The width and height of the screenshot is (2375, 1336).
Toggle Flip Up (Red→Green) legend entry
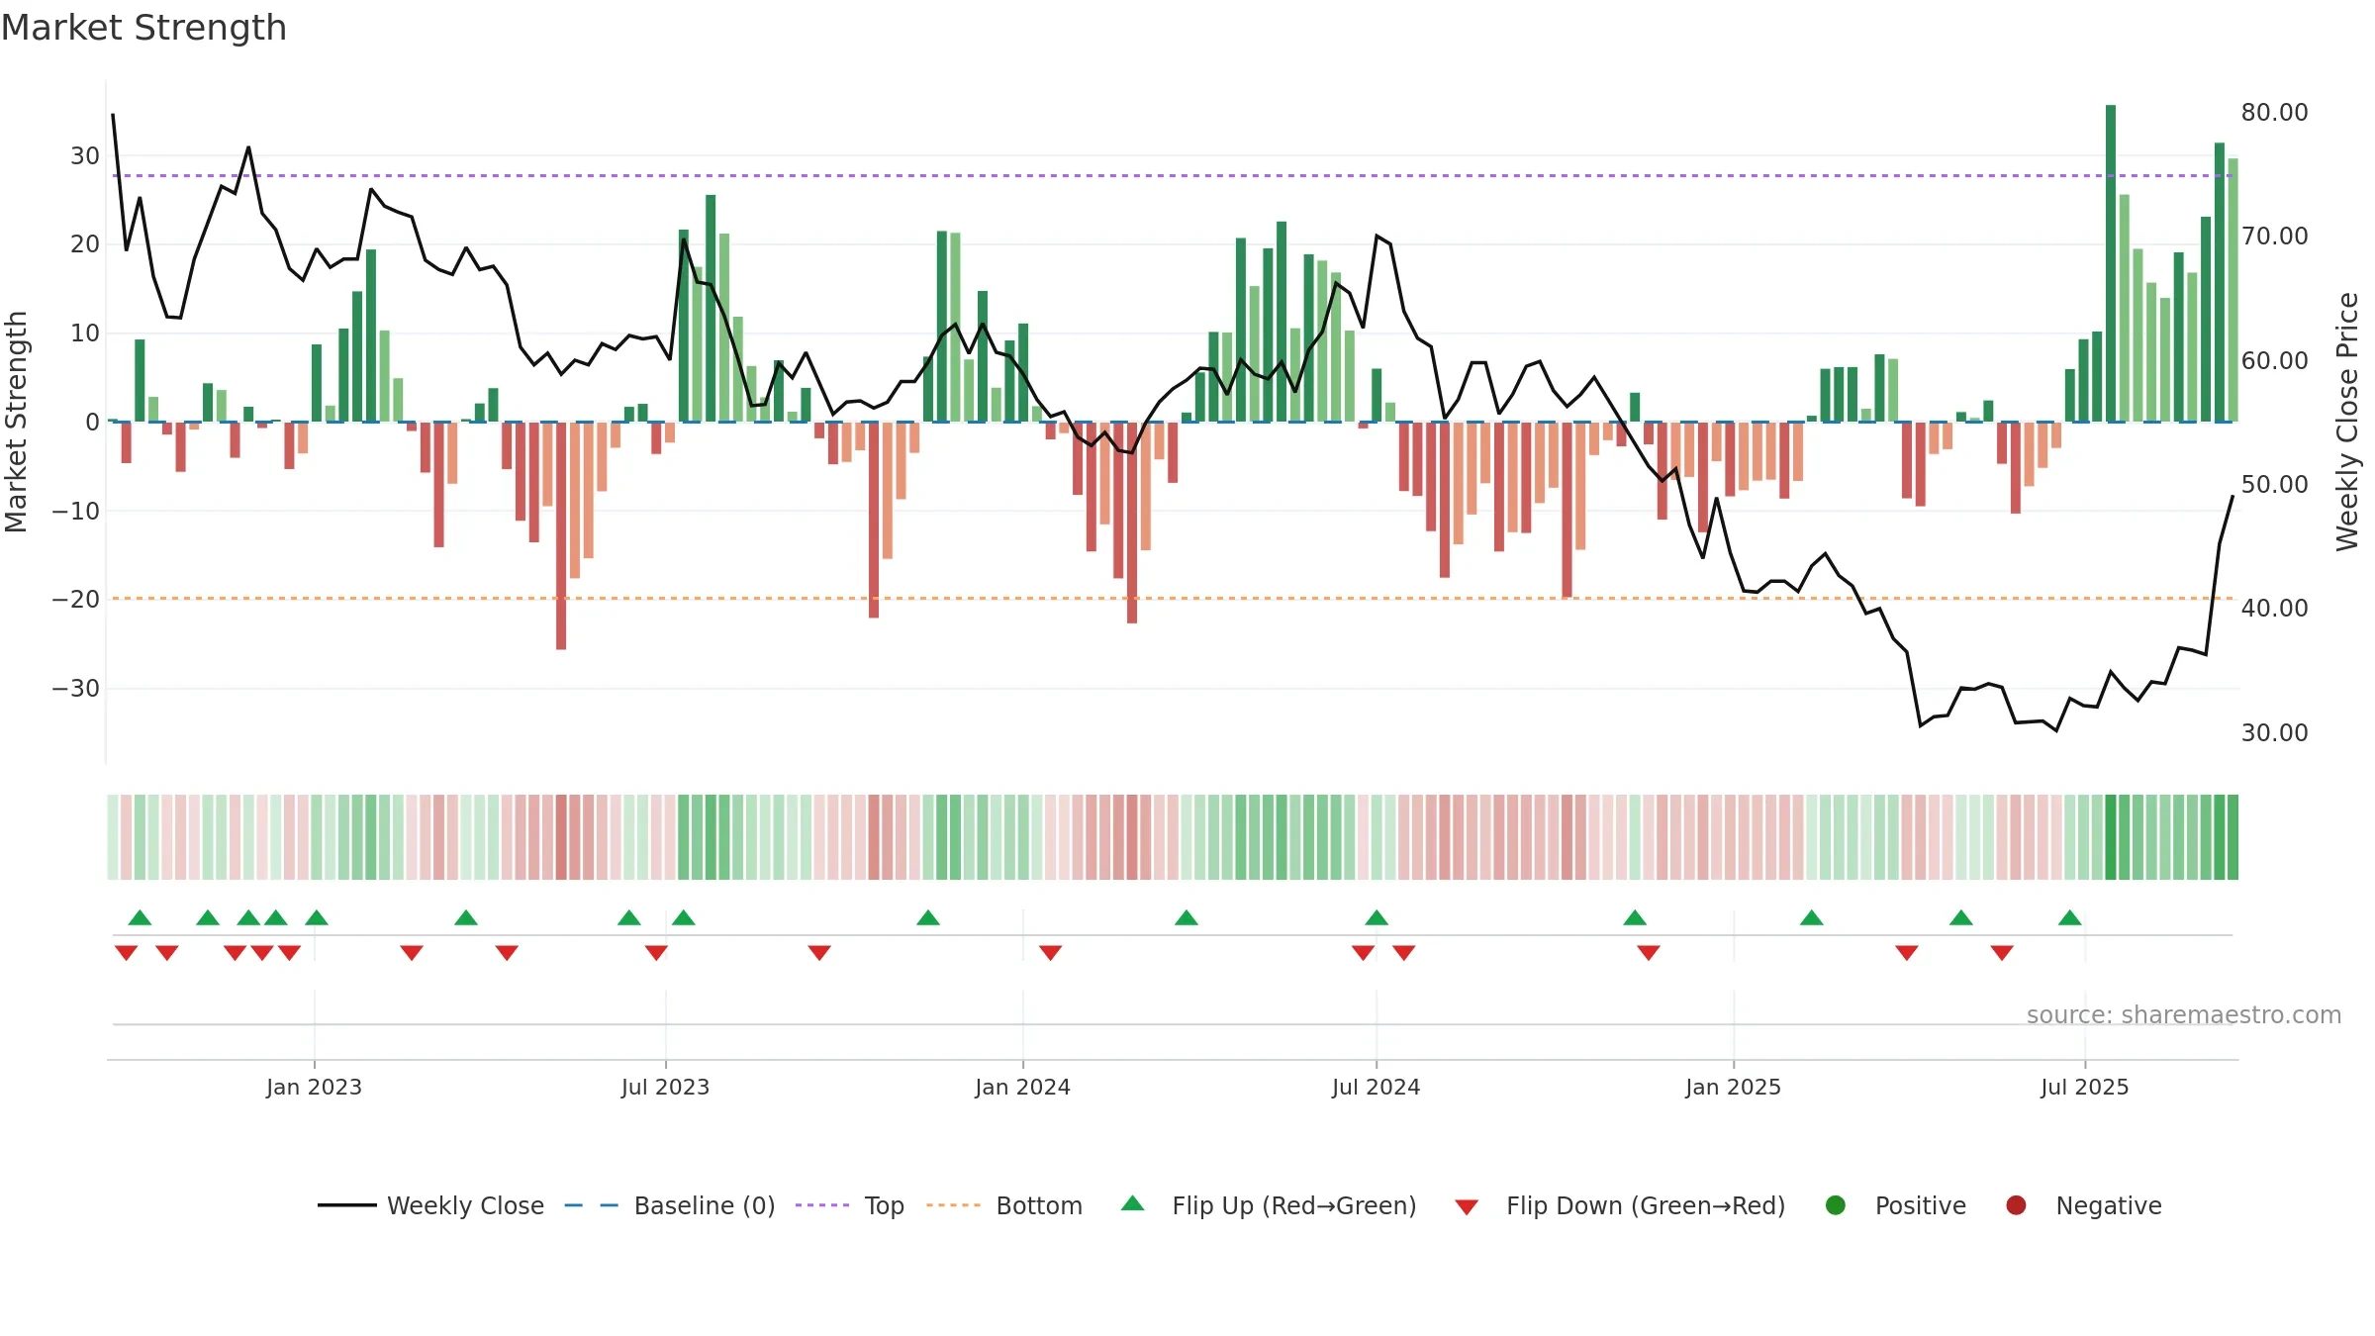click(x=1269, y=1205)
